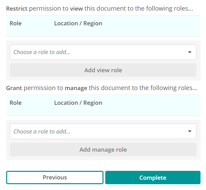Go back with the Previous button

point(55,177)
